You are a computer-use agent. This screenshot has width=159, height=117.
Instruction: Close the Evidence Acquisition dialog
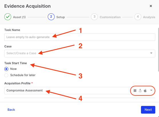(151, 6)
